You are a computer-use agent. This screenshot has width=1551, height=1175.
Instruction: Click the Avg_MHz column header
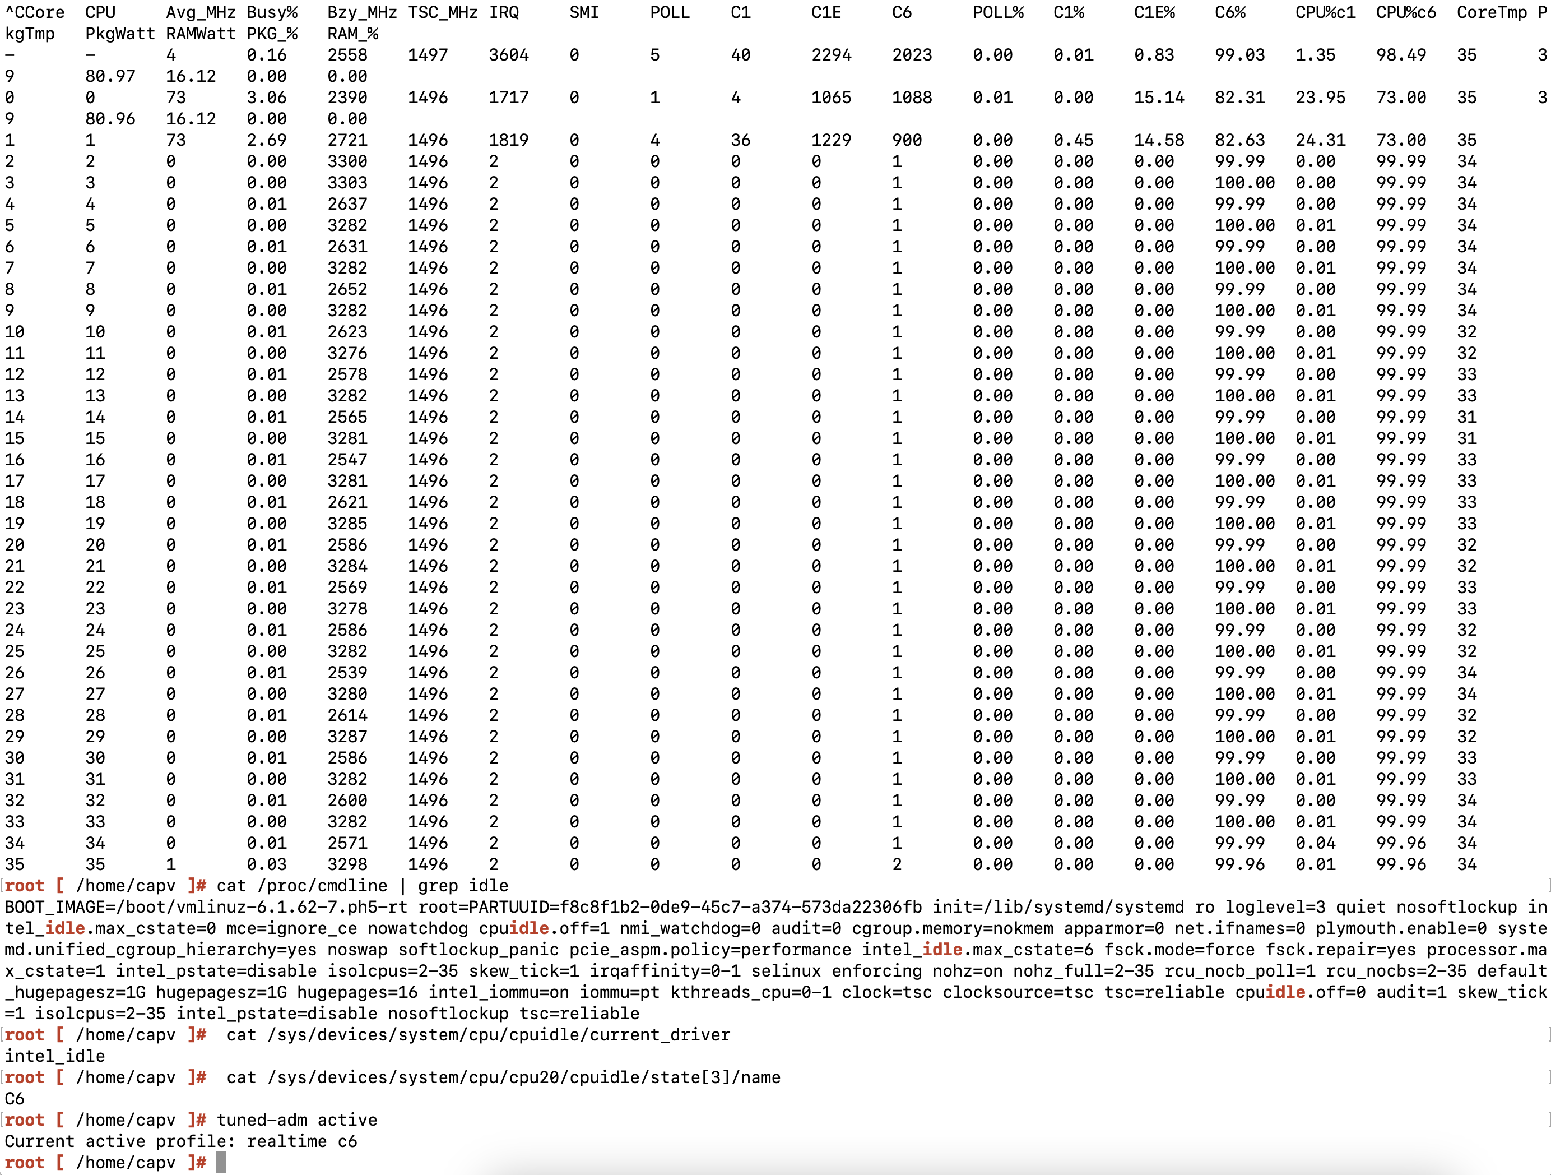(x=201, y=13)
